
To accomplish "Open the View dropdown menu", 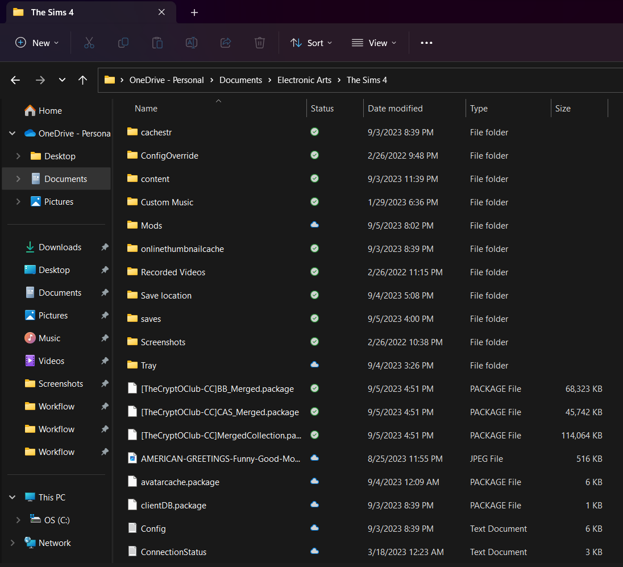I will click(374, 43).
